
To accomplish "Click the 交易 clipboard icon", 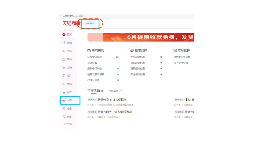I will point(64,51).
